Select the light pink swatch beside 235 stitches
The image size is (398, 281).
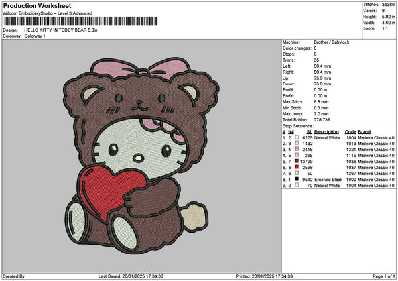(x=297, y=155)
